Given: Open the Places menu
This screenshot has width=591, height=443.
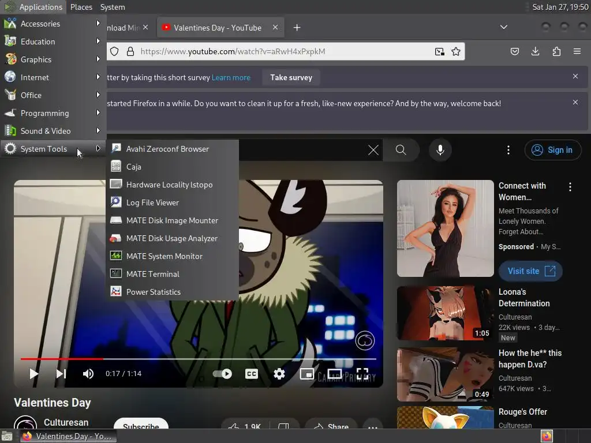Looking at the screenshot, I should [x=81, y=7].
